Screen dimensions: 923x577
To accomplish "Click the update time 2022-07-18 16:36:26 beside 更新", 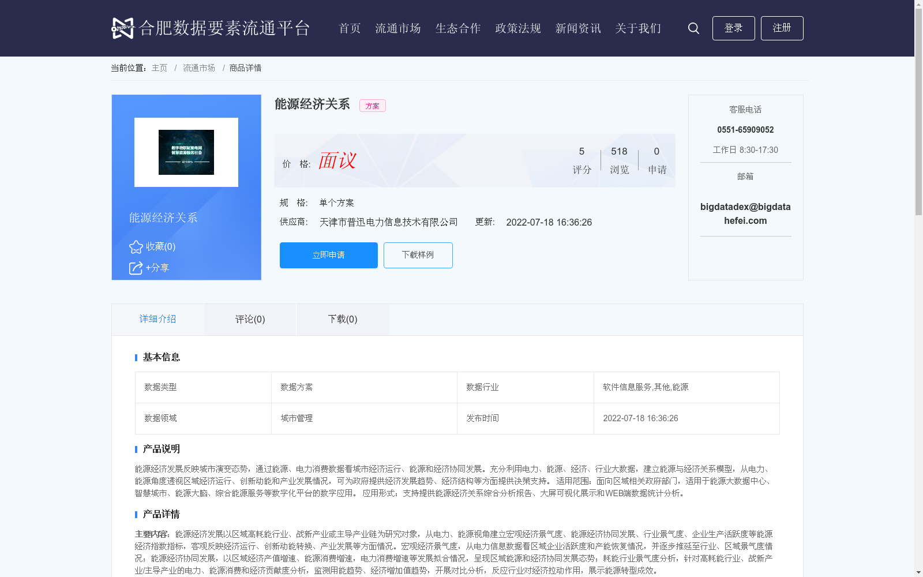I will click(x=549, y=223).
